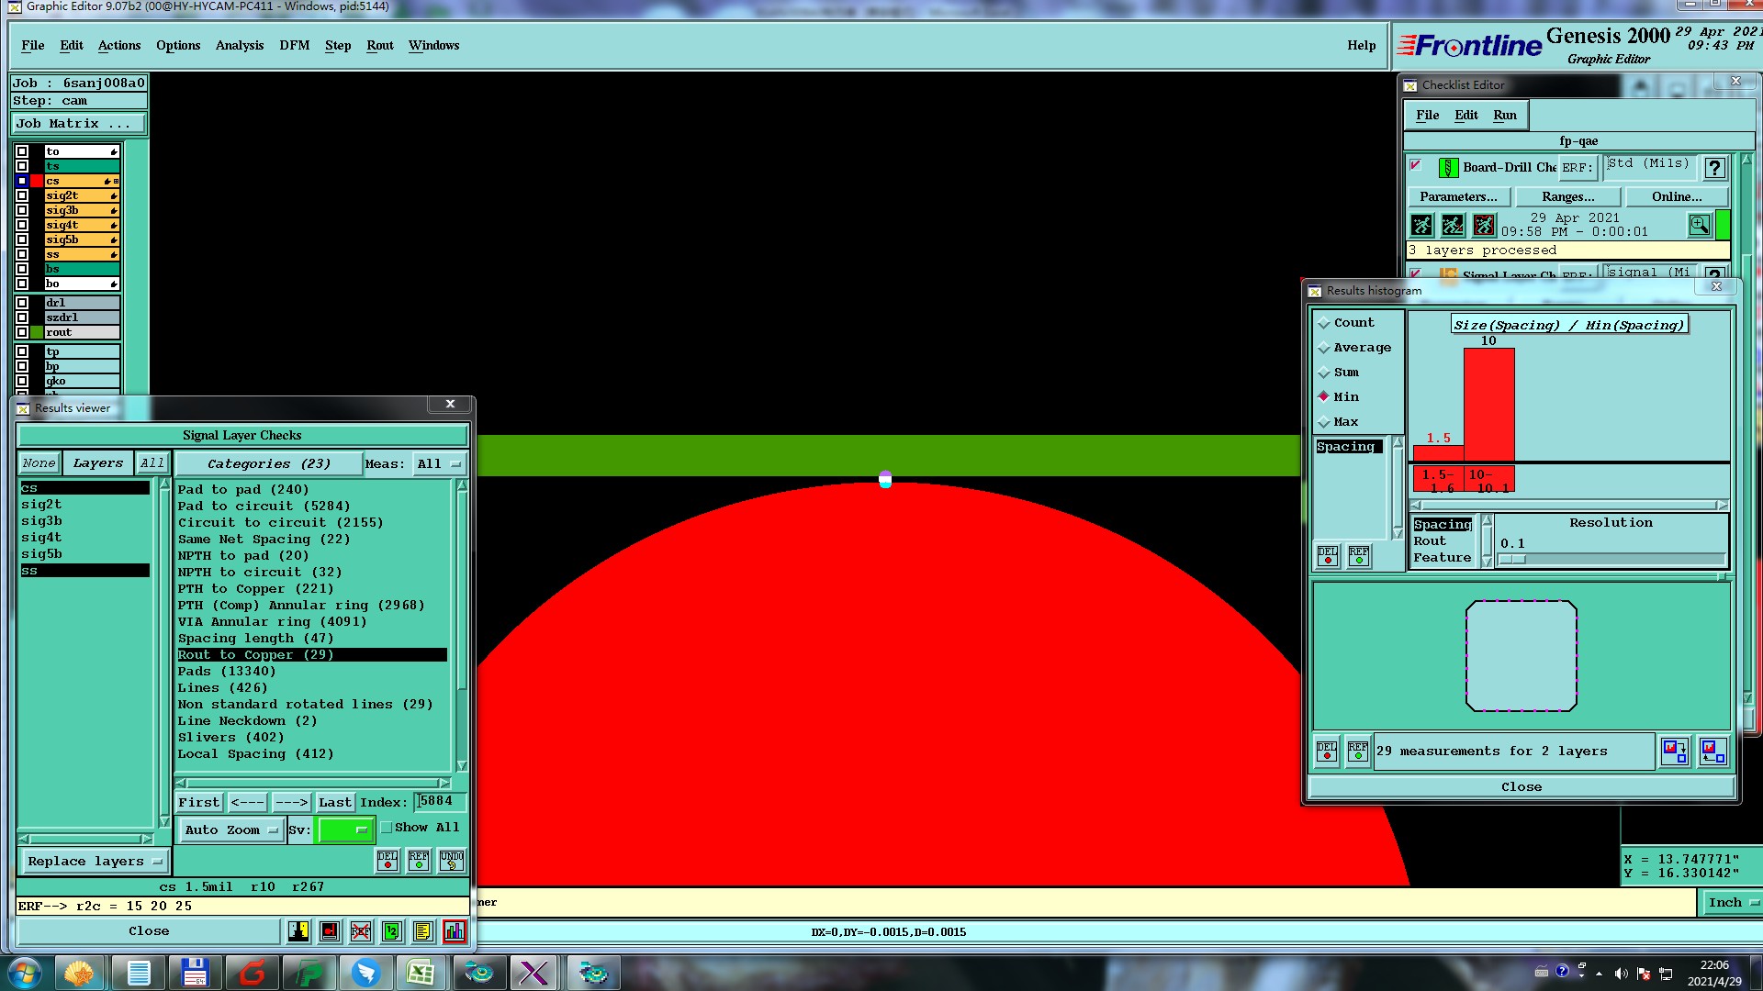1763x991 pixels.
Task: Select Same Net Spacing category
Action: [x=264, y=540]
